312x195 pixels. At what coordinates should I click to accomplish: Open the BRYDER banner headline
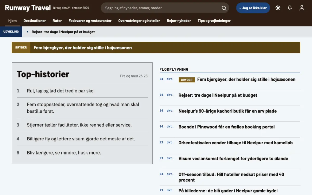(83, 48)
